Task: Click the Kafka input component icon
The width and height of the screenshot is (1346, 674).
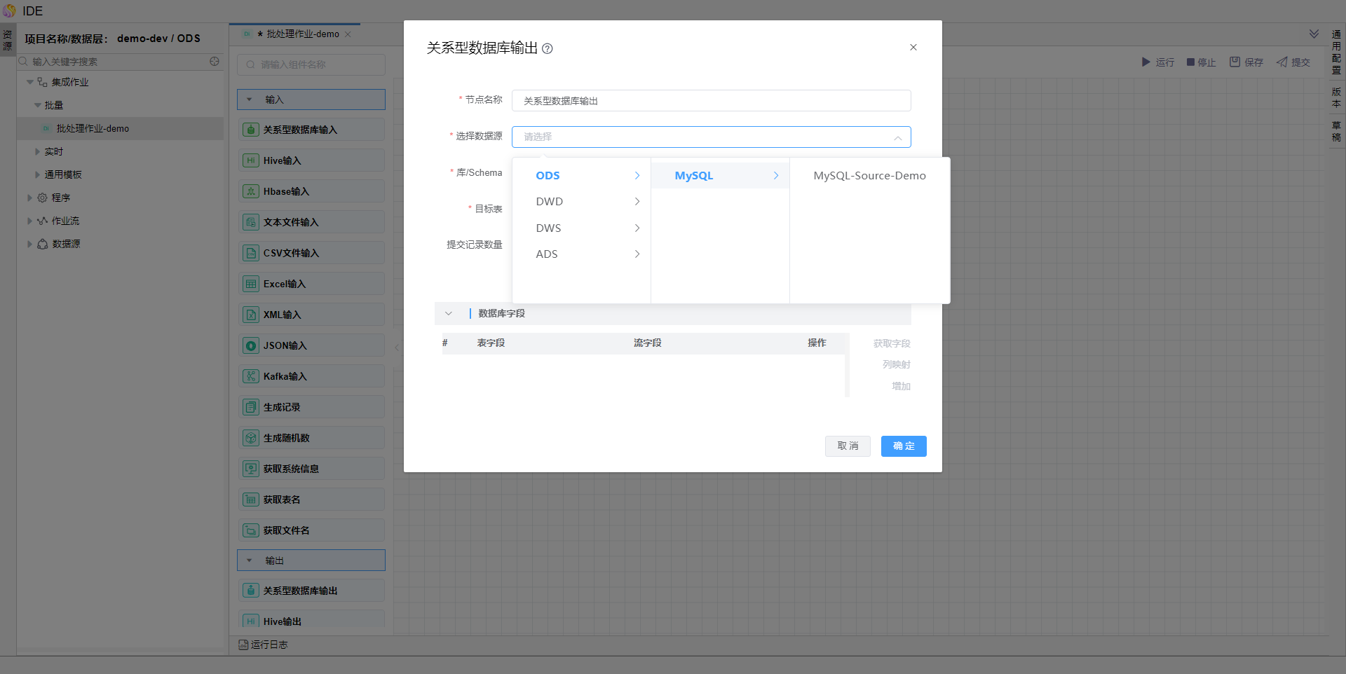Action: pos(250,376)
